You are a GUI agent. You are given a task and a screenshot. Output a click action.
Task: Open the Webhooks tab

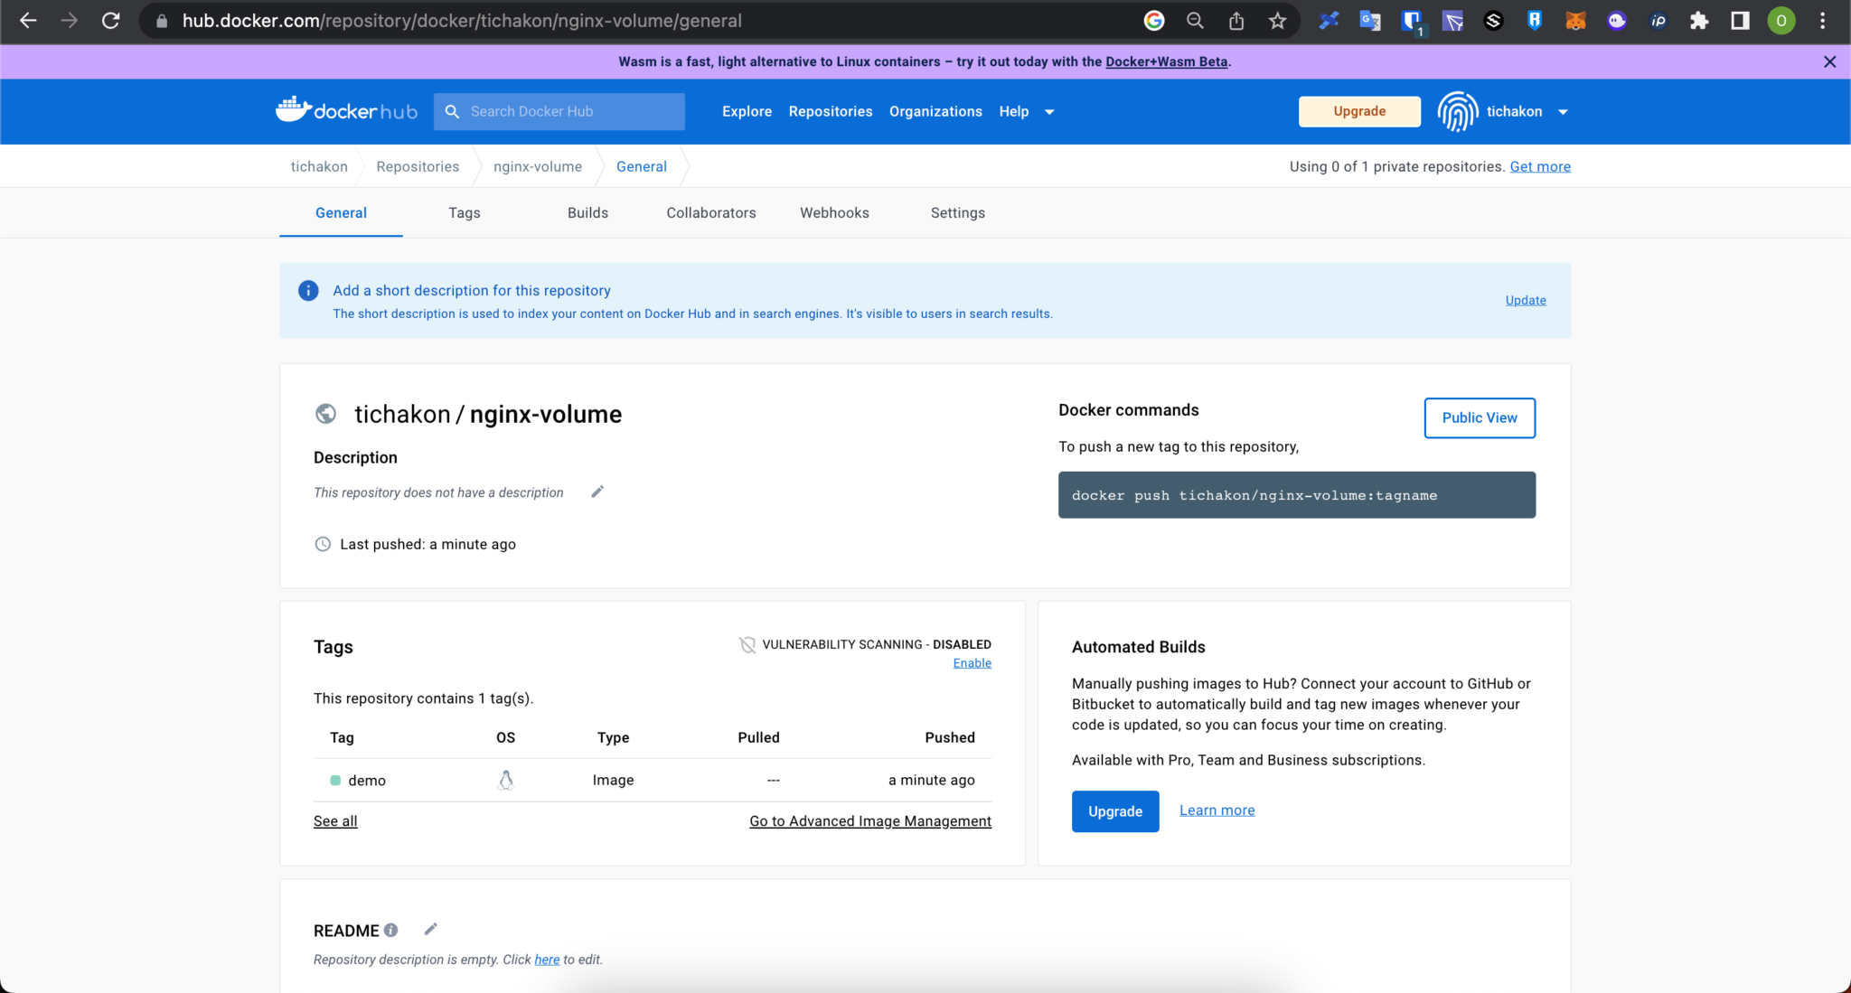(834, 212)
